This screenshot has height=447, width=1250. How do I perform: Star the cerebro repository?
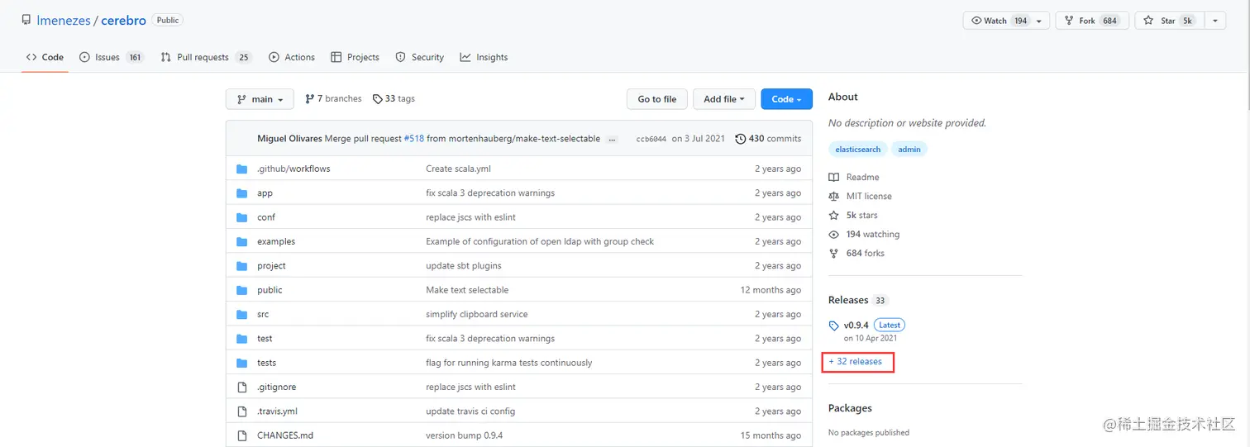(x=1169, y=21)
